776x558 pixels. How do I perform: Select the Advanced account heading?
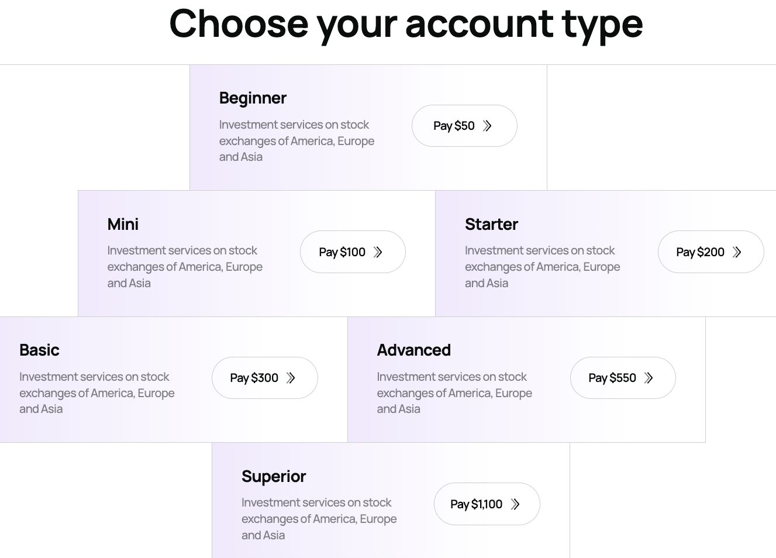413,350
